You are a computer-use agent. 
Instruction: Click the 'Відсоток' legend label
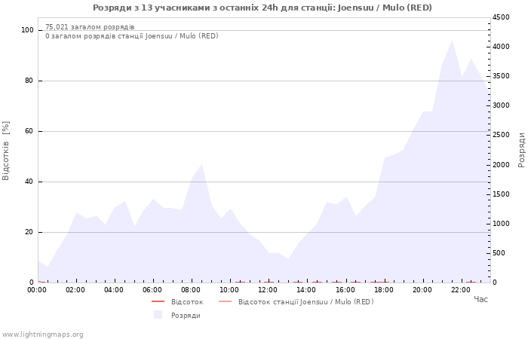(187, 302)
